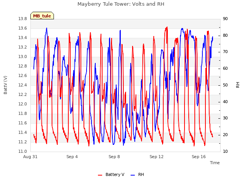Click the 'BattV (V)' left axis label
243x182 pixels.
coord(5,85)
